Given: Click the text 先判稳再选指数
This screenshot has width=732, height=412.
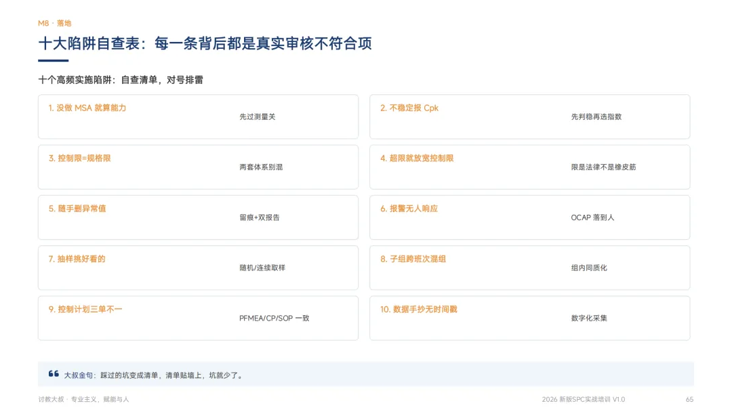Looking at the screenshot, I should coord(596,117).
